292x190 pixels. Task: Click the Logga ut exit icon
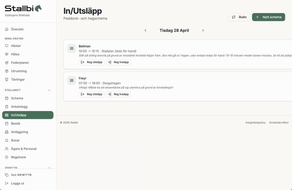(7, 183)
